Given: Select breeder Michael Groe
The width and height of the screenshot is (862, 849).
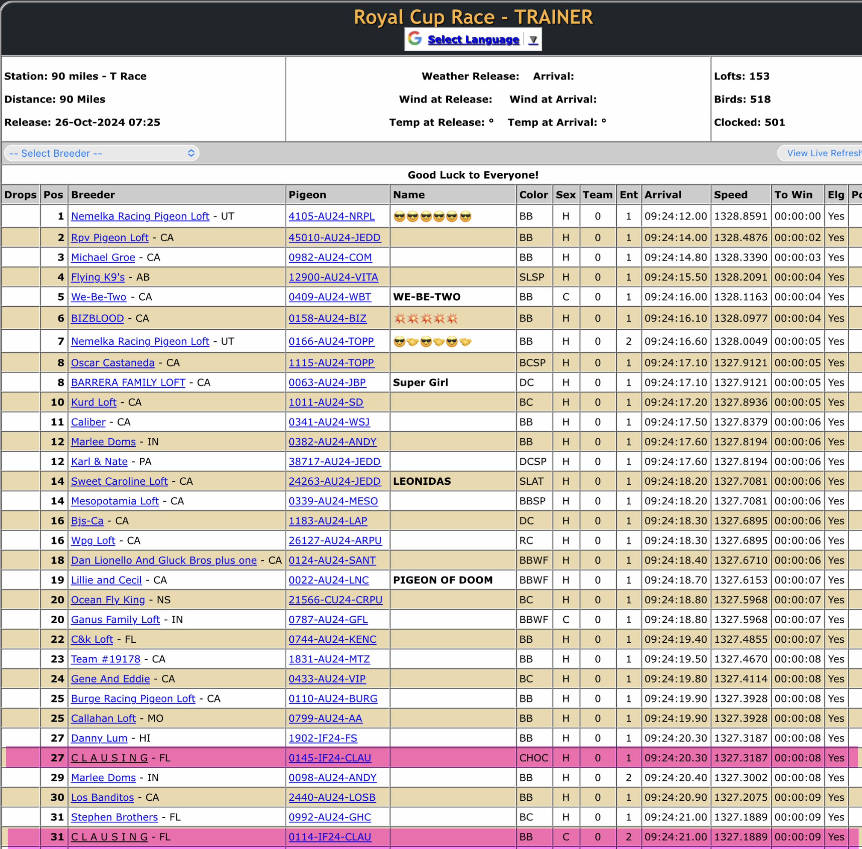Looking at the screenshot, I should [103, 257].
